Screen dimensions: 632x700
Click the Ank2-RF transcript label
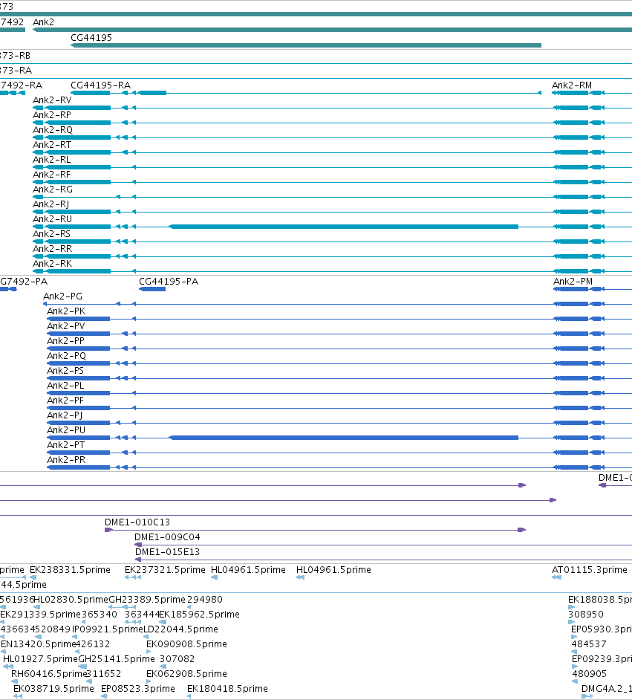pyautogui.click(x=52, y=174)
